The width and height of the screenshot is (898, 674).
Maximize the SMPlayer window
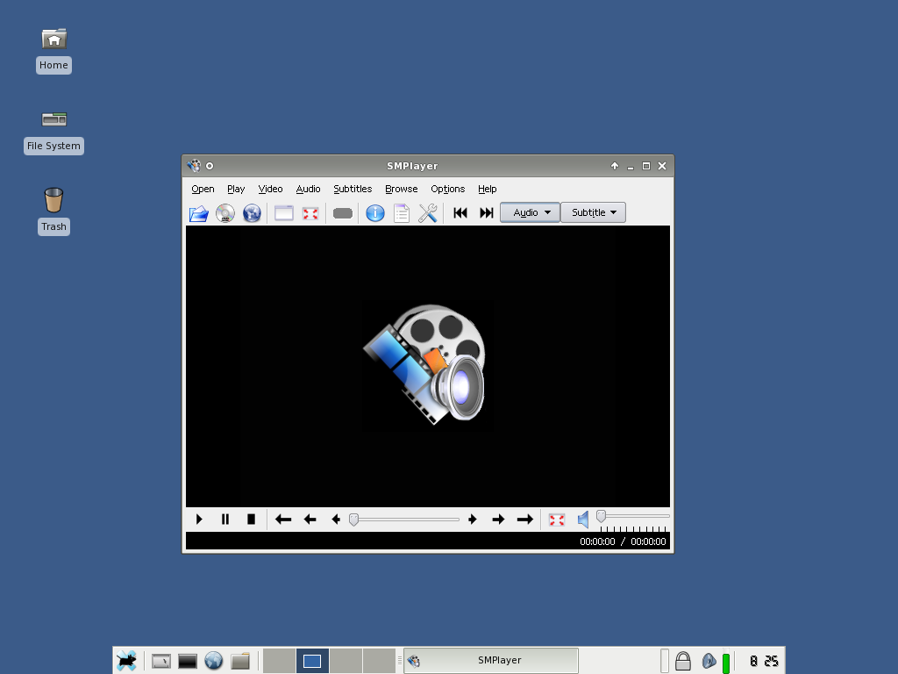[646, 166]
